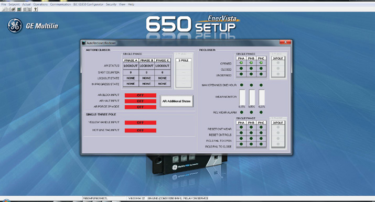Click the PHA wear monitor bar
This screenshot has height=202, width=375.
(x=242, y=97)
